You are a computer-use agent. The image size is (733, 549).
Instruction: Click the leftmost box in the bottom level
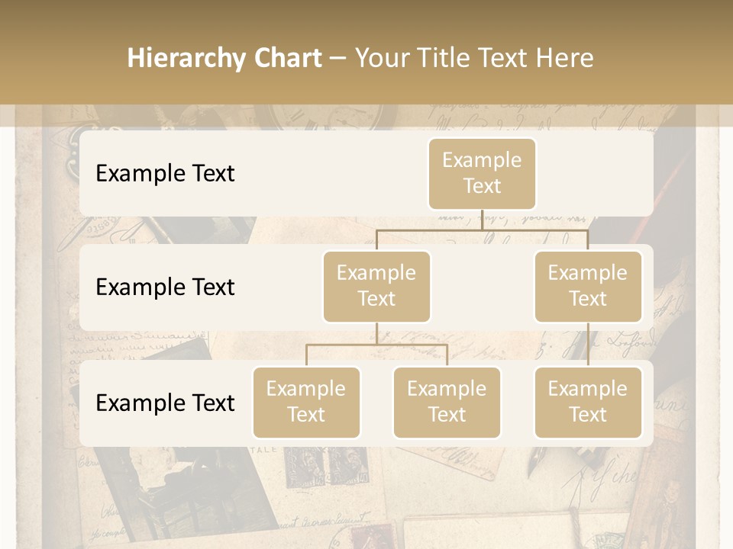[x=306, y=403]
